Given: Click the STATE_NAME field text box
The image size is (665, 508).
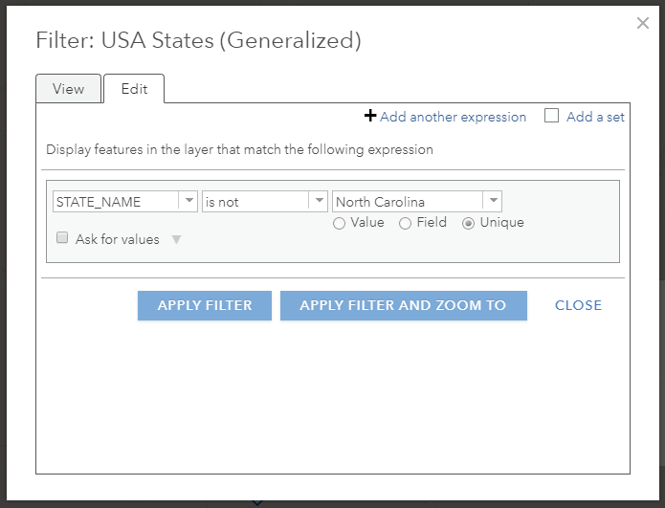Looking at the screenshot, I should pos(116,202).
